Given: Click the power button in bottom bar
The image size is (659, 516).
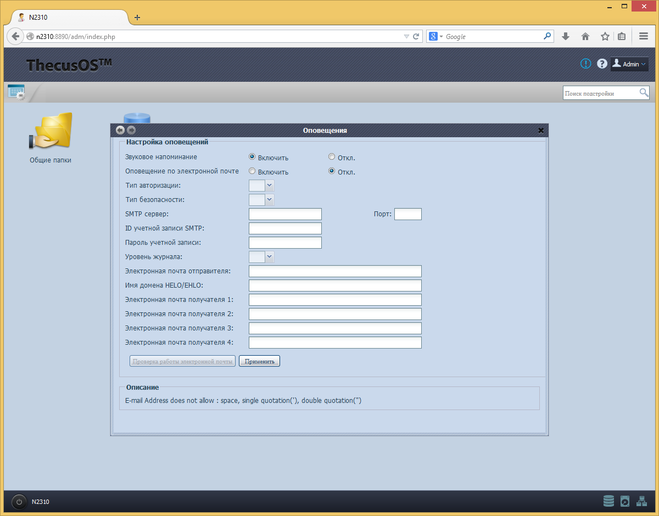Looking at the screenshot, I should [x=19, y=502].
